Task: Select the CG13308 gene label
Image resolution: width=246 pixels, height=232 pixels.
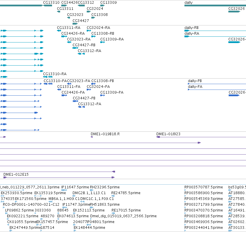Action: (x=99, y=14)
